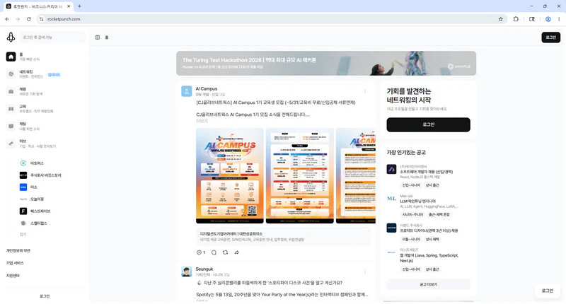Image resolution: width=566 pixels, height=304 pixels.
Task: Go back in browser history
Action: 7,19
